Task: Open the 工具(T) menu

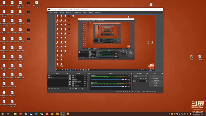Action: point(85,12)
